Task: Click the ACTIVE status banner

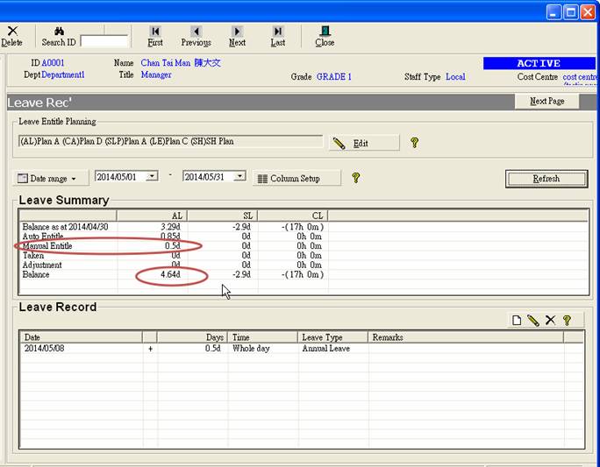Action: 539,63
